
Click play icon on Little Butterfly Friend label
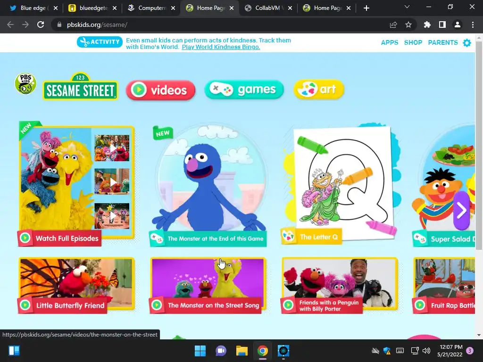tap(25, 305)
